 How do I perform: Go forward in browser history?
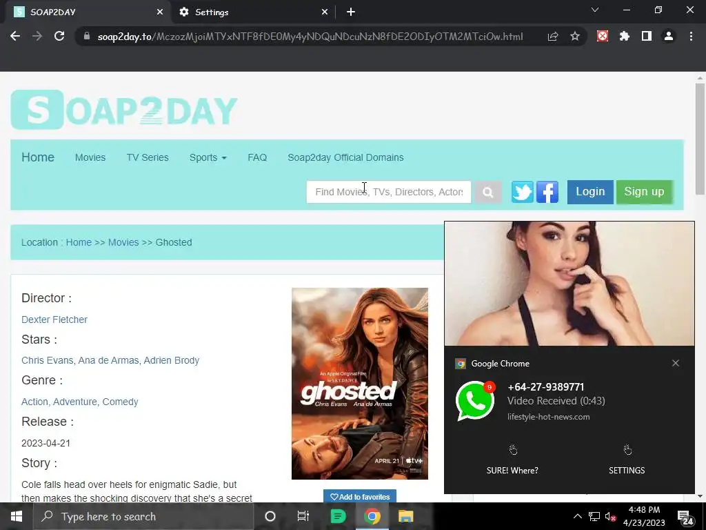tap(37, 37)
